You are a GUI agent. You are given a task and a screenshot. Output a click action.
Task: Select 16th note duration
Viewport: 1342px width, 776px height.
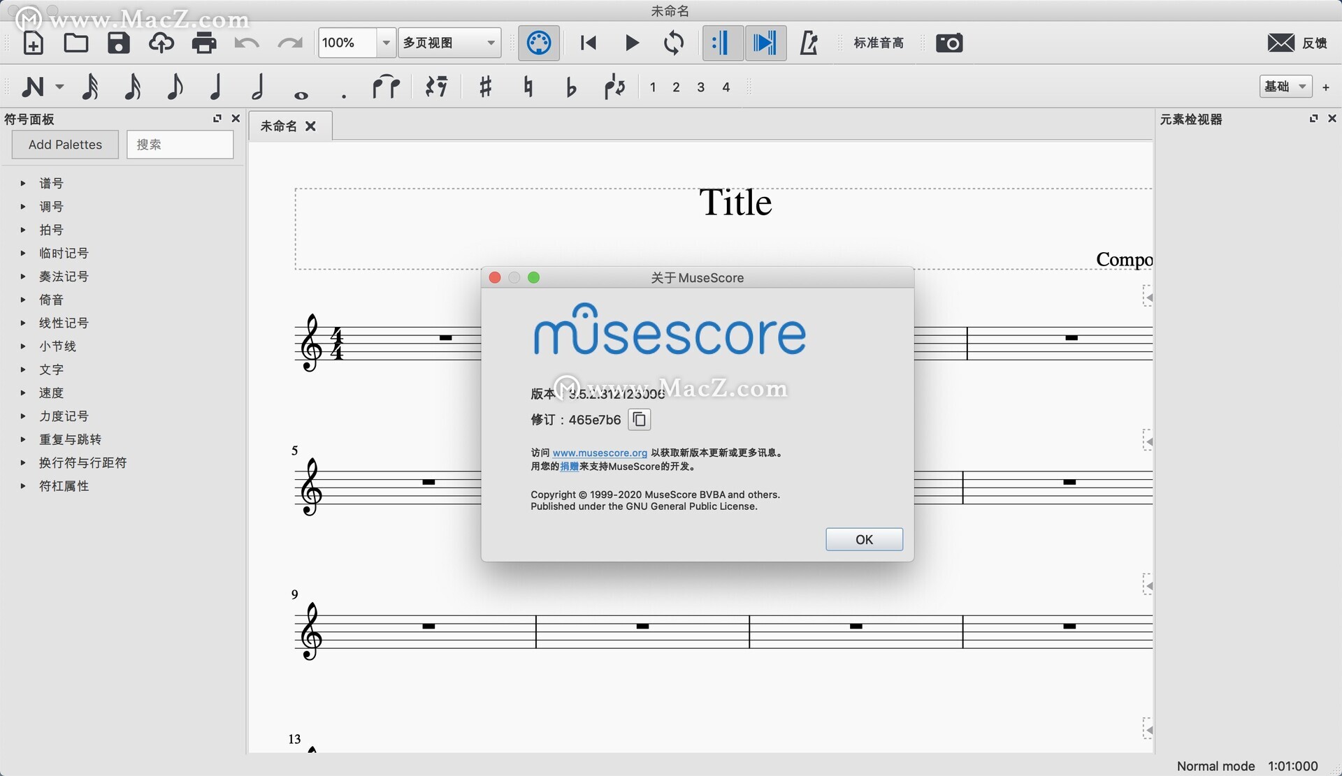(133, 87)
